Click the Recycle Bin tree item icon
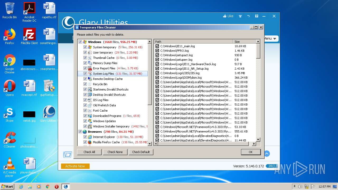The image size is (338, 190). click(x=90, y=84)
